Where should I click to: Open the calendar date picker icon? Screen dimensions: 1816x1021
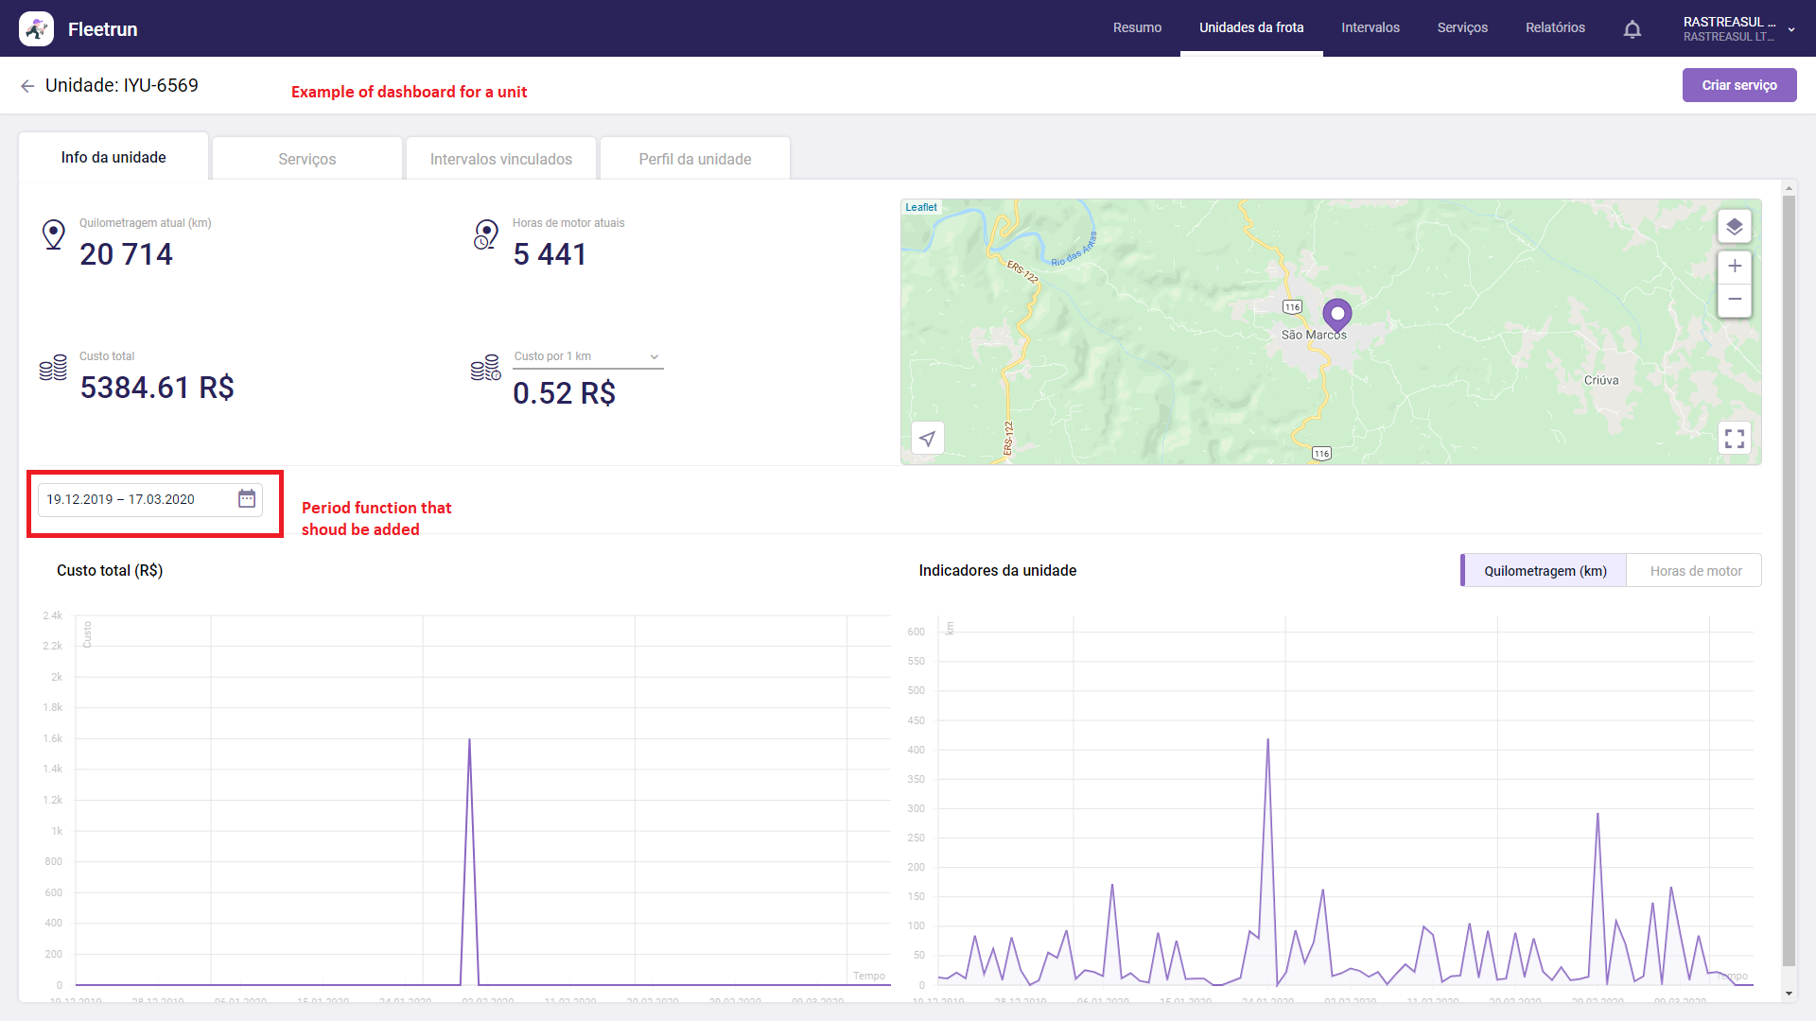pyautogui.click(x=247, y=499)
